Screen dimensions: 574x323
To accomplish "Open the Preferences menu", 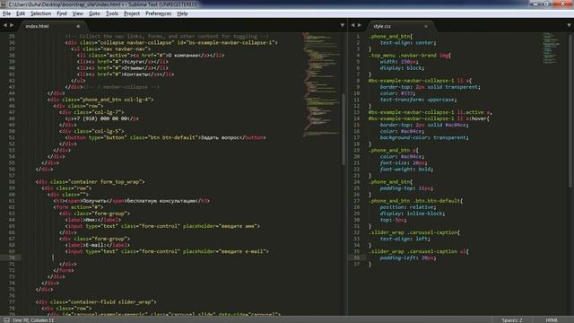I will pyautogui.click(x=158, y=13).
